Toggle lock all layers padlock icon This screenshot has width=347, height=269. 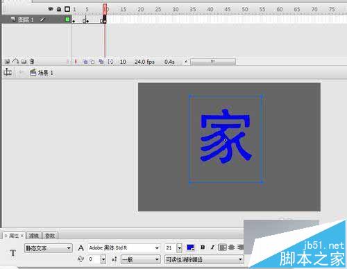[59, 9]
